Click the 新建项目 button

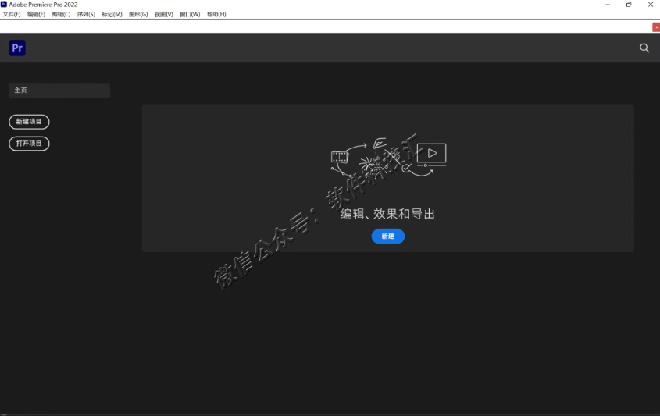tap(29, 122)
